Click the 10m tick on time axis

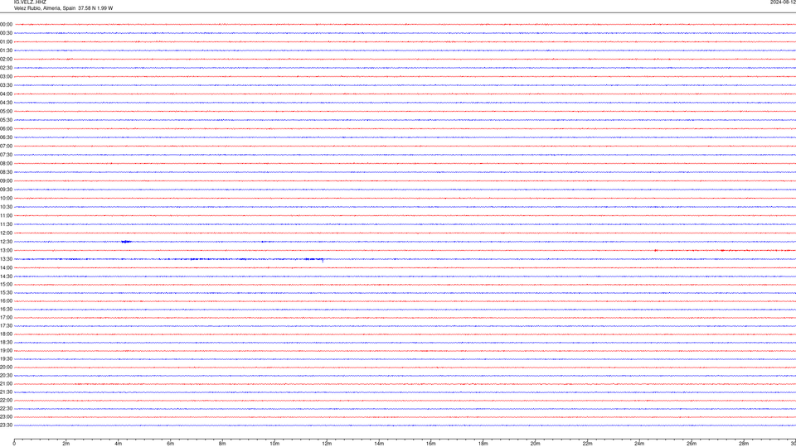pos(274,444)
